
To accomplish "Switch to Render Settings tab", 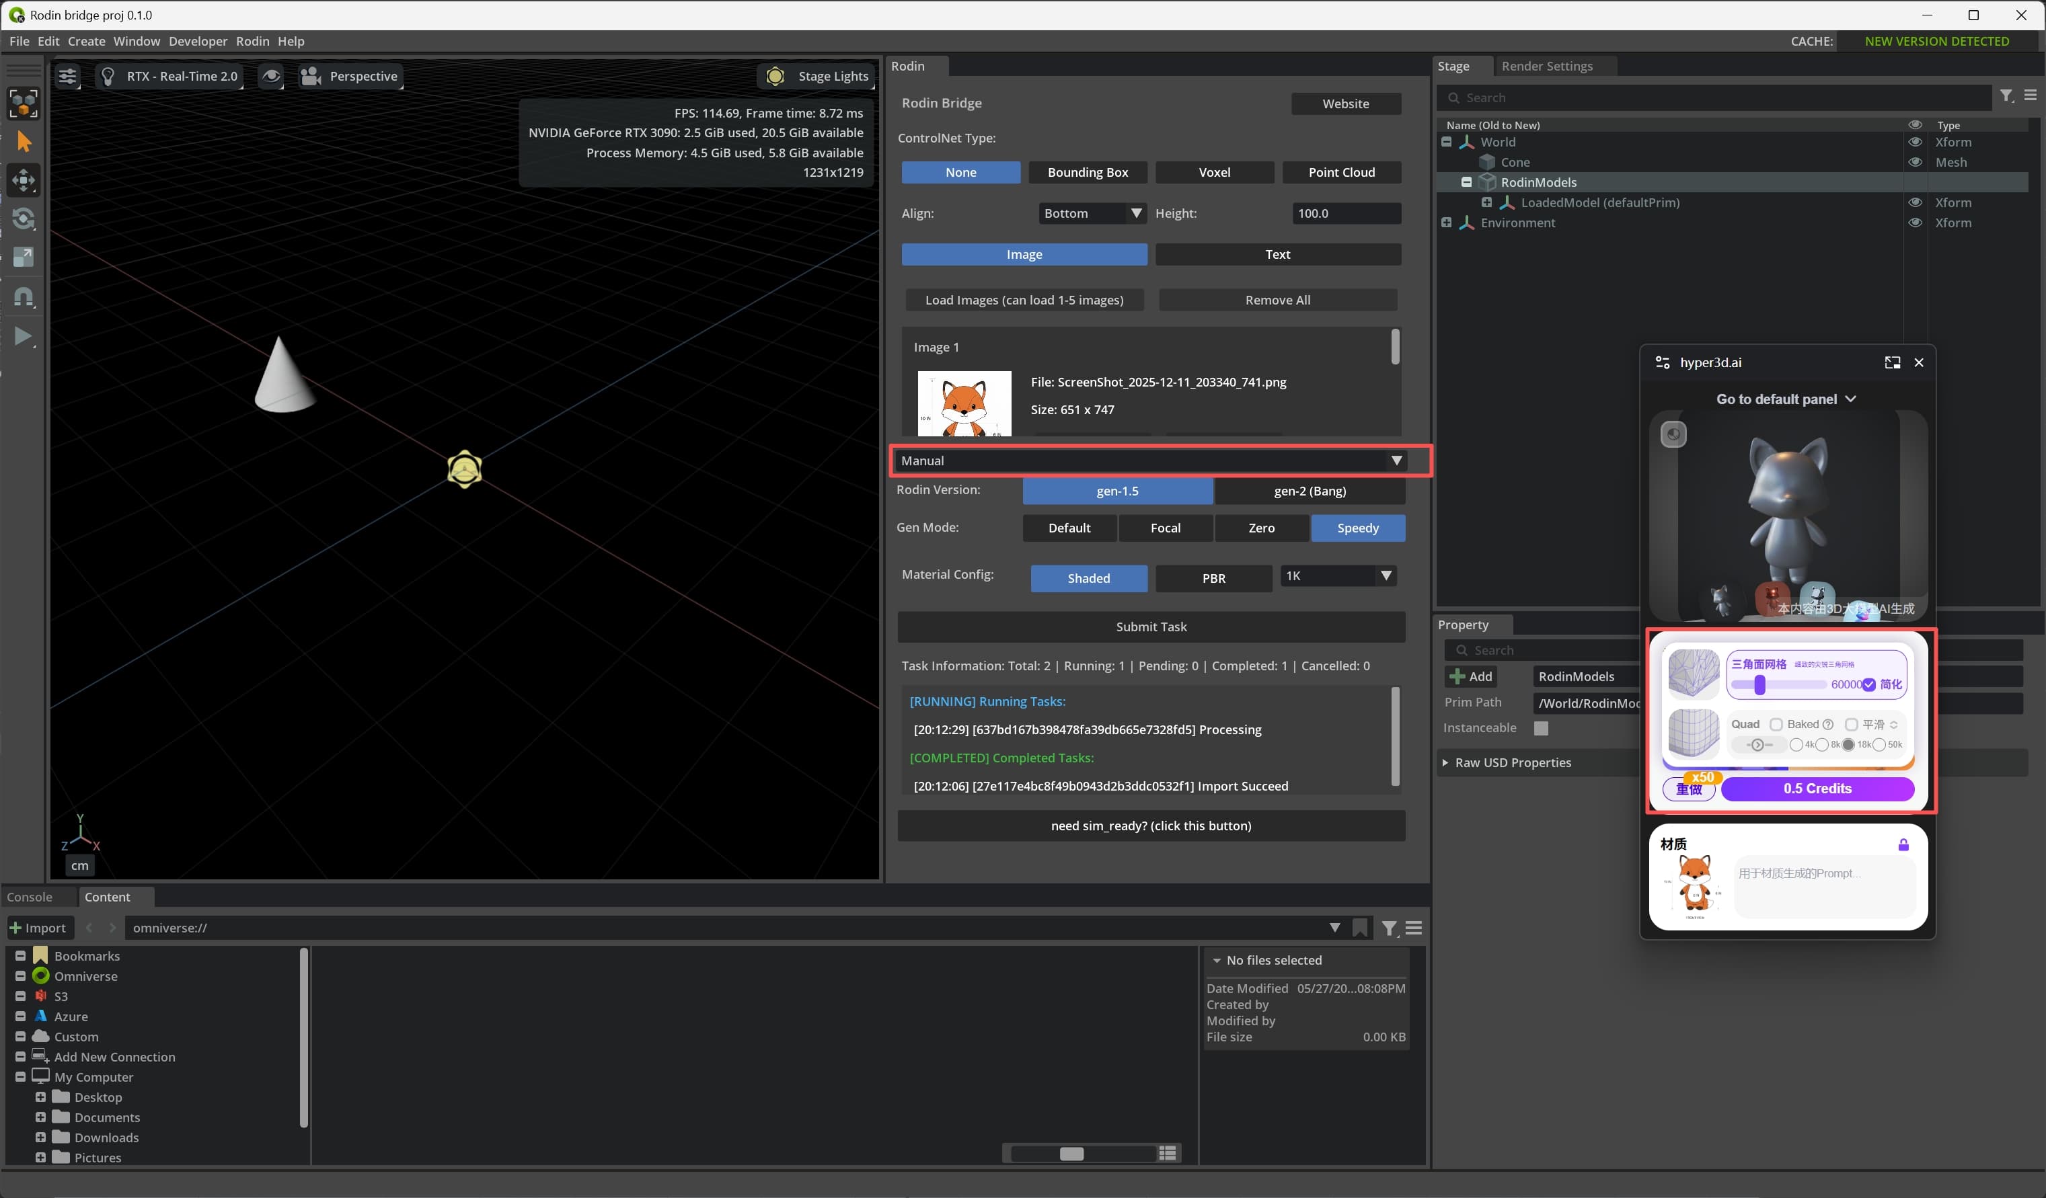I will (1547, 67).
